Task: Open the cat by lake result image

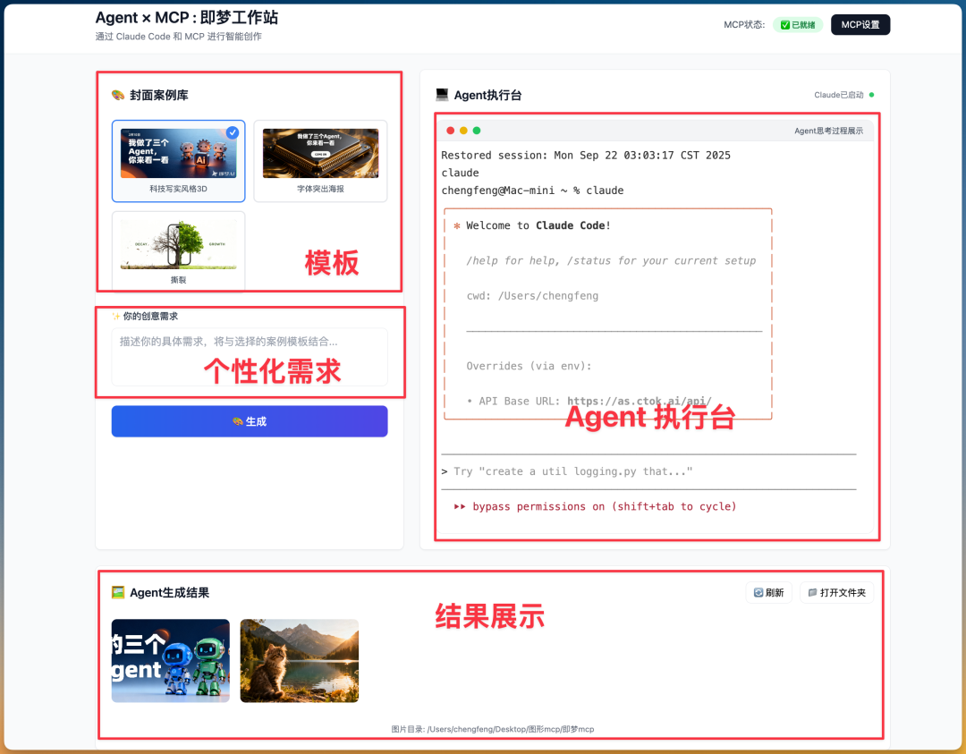Action: coord(300,660)
